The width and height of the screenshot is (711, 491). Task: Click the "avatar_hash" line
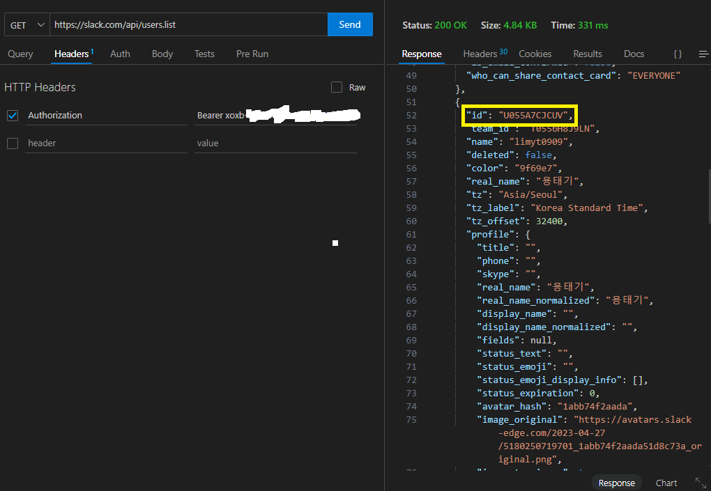557,406
